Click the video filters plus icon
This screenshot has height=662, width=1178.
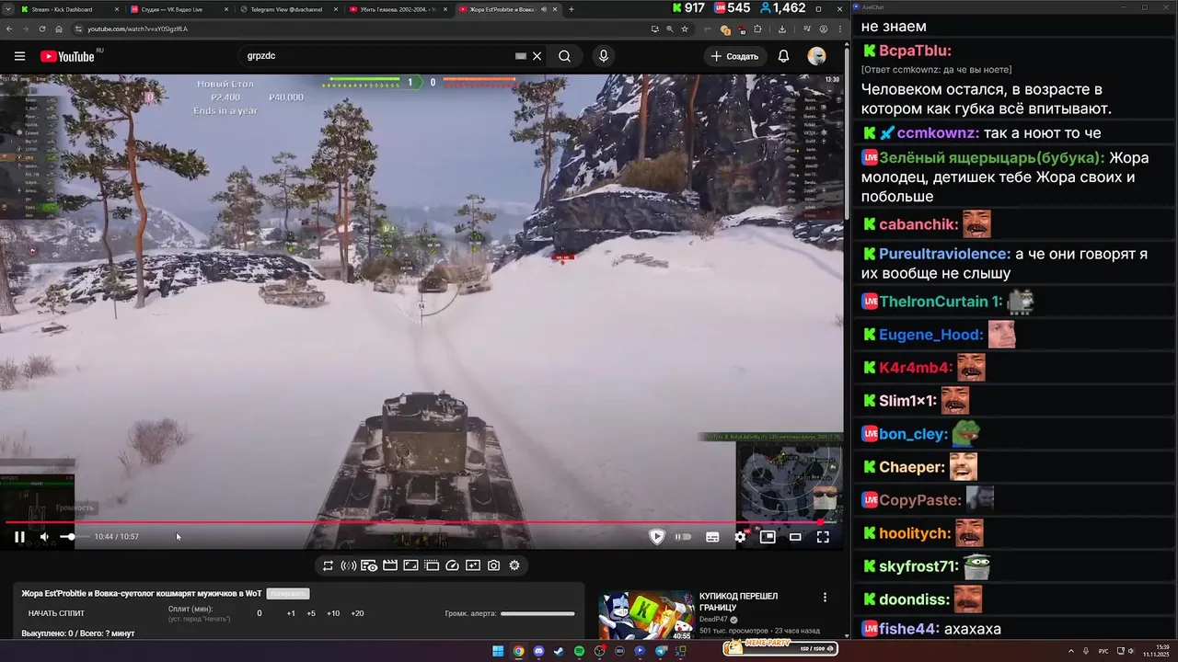[x=473, y=565]
